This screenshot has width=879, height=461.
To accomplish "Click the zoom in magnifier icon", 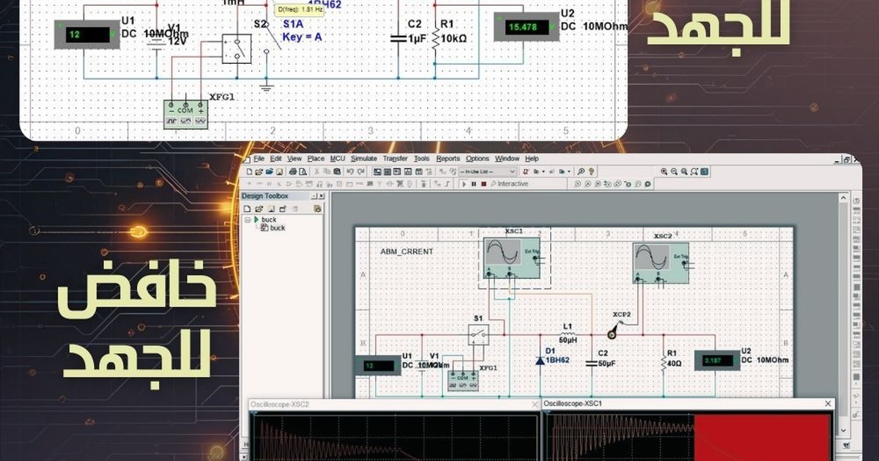I will 664,171.
